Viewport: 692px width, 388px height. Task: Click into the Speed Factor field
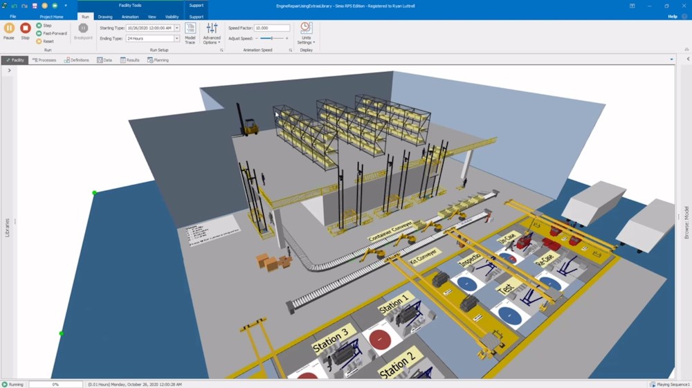[272, 28]
